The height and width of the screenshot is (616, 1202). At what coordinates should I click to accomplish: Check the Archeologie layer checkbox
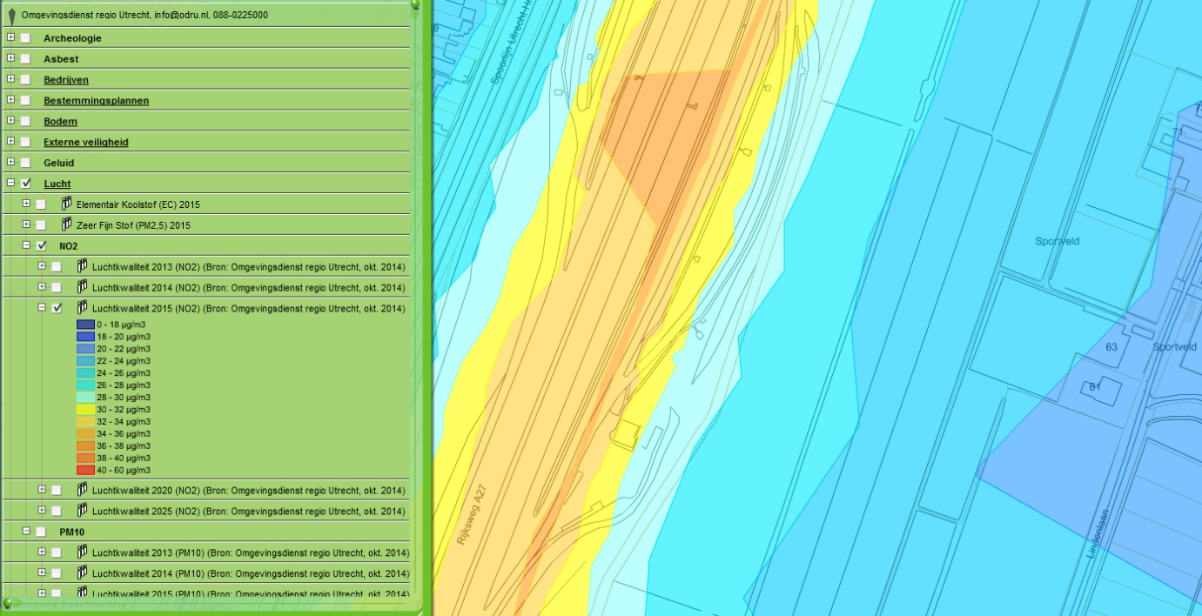pyautogui.click(x=26, y=38)
